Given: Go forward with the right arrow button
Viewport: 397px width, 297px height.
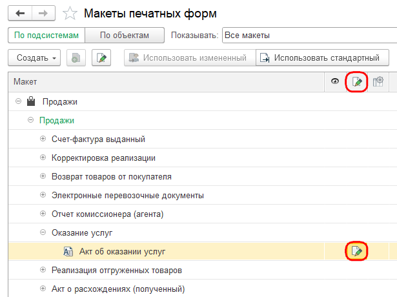Looking at the screenshot, I should [43, 13].
